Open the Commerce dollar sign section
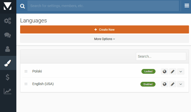Viewport: 191px width, 112px height. (x=8, y=77)
